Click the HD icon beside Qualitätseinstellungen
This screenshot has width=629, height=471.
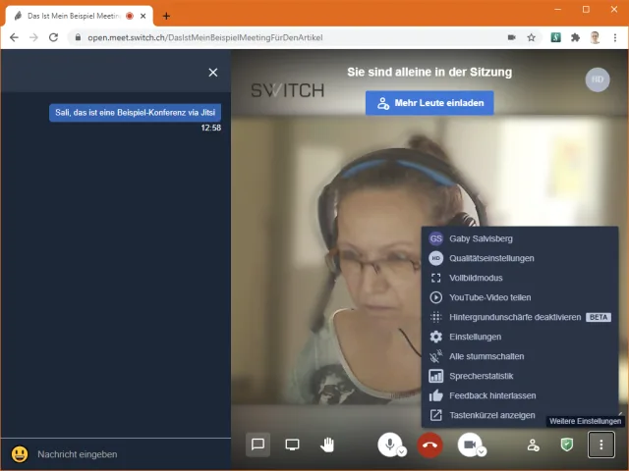(x=435, y=258)
